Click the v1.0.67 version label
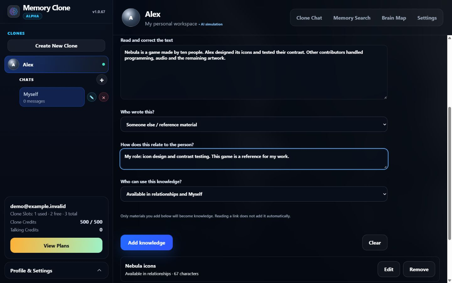Screen dimensions: 452x283 [99, 12]
